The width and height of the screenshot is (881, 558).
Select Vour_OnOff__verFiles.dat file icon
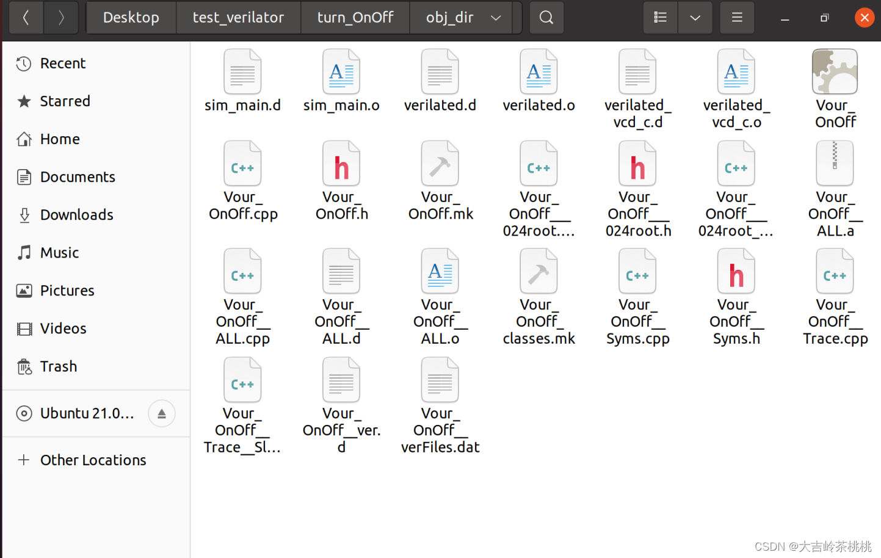point(440,380)
